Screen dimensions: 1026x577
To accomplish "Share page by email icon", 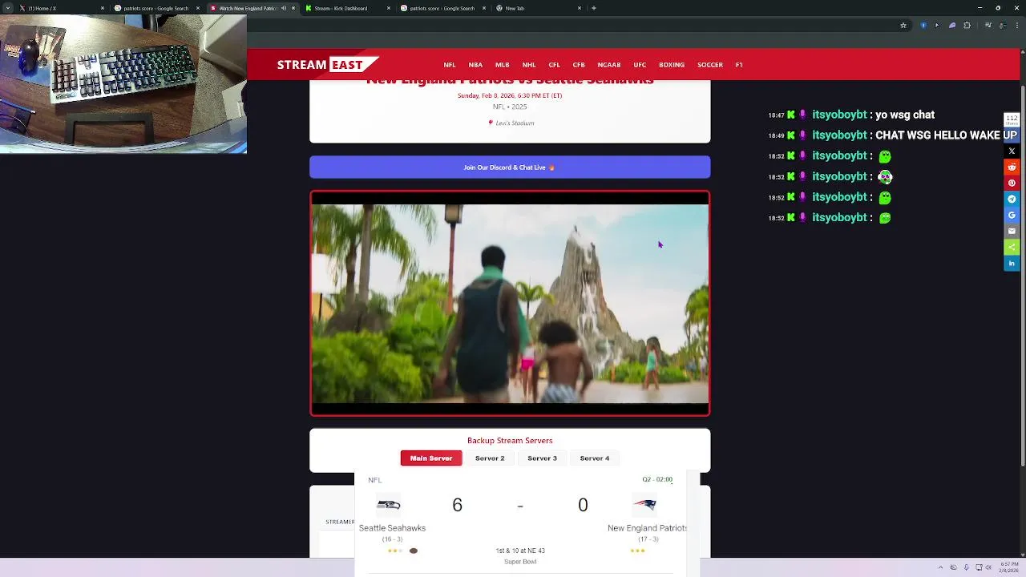I will pos(1012,231).
